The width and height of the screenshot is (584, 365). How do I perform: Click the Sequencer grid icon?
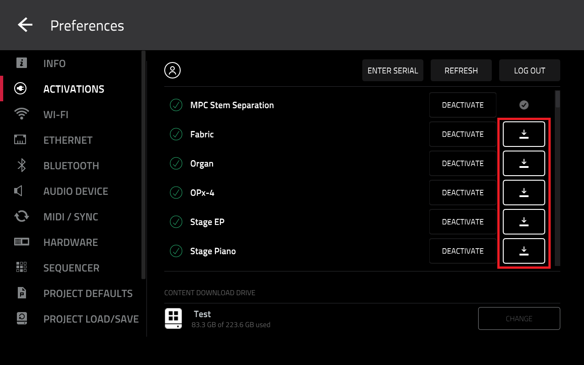21,267
